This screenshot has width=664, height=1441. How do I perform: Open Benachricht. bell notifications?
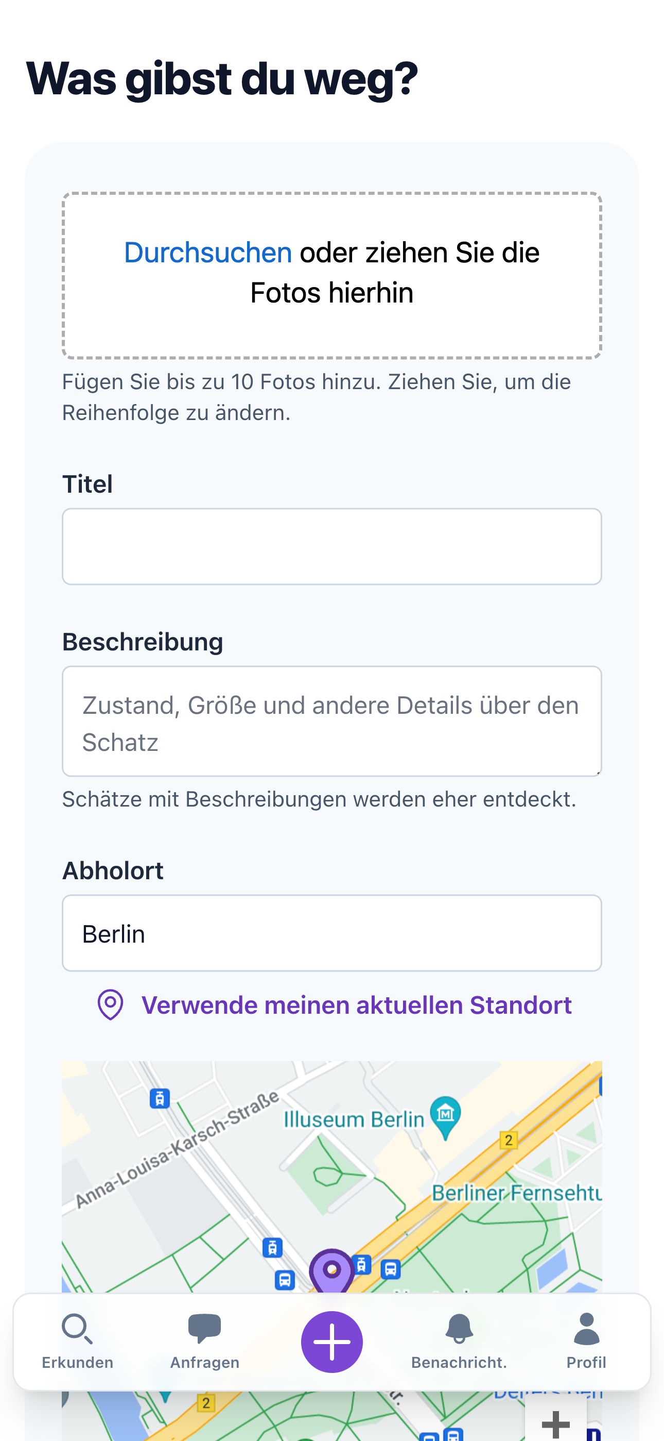pyautogui.click(x=459, y=1342)
